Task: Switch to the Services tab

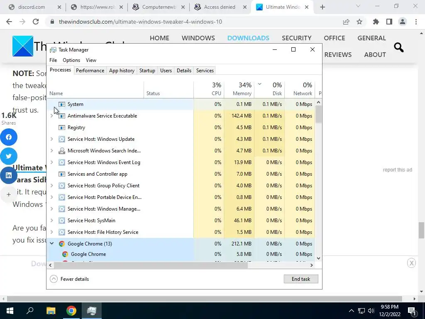Action: pos(205,71)
